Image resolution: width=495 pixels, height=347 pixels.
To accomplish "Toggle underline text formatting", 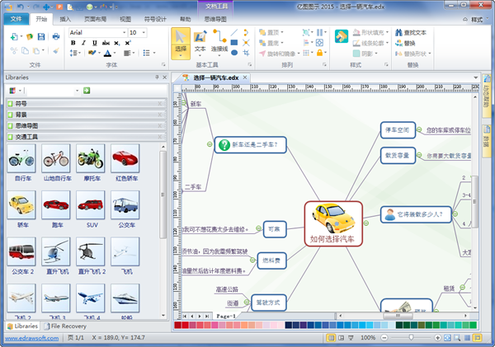I will point(96,44).
